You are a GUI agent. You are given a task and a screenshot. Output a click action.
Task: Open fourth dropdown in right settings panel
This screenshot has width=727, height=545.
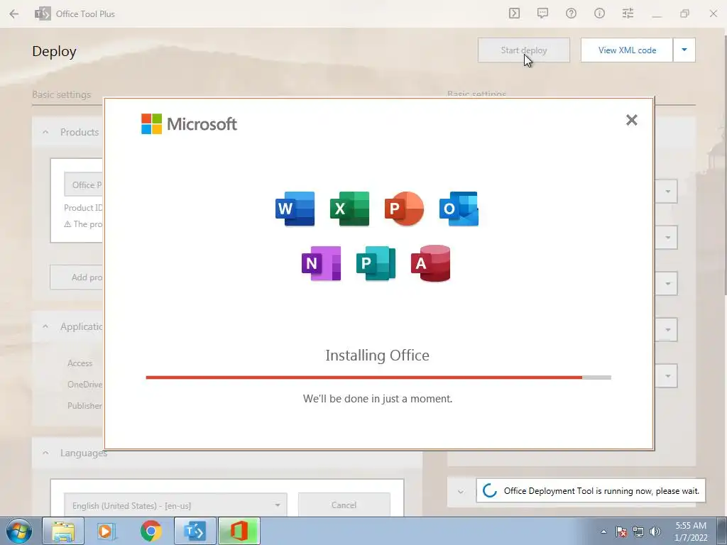(x=666, y=329)
